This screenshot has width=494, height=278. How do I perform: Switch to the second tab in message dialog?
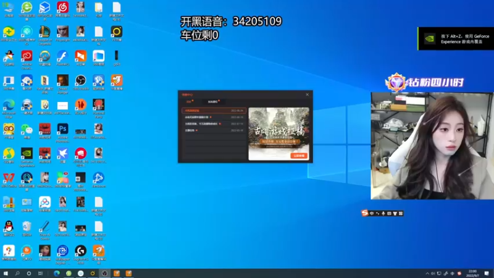[213, 101]
